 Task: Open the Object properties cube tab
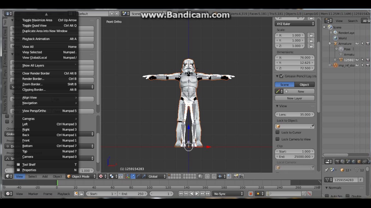(x=359, y=162)
